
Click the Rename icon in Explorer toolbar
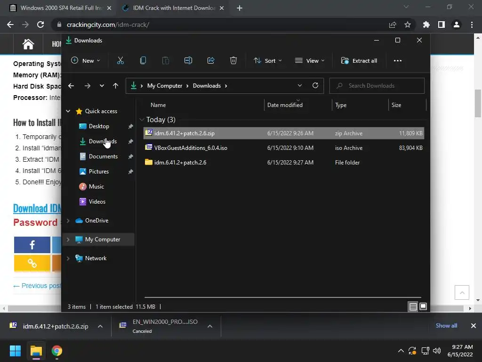click(188, 61)
